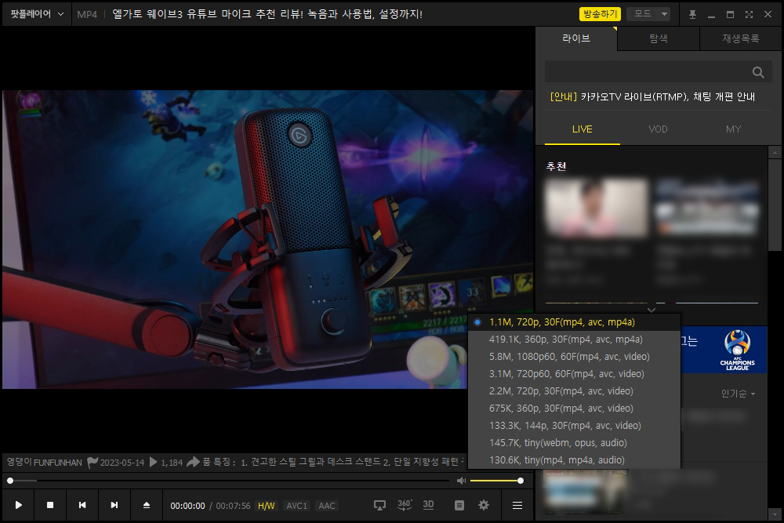Open the second recommended thumbnail under 추천
Image resolution: width=784 pixels, height=523 pixels.
pyautogui.click(x=707, y=208)
